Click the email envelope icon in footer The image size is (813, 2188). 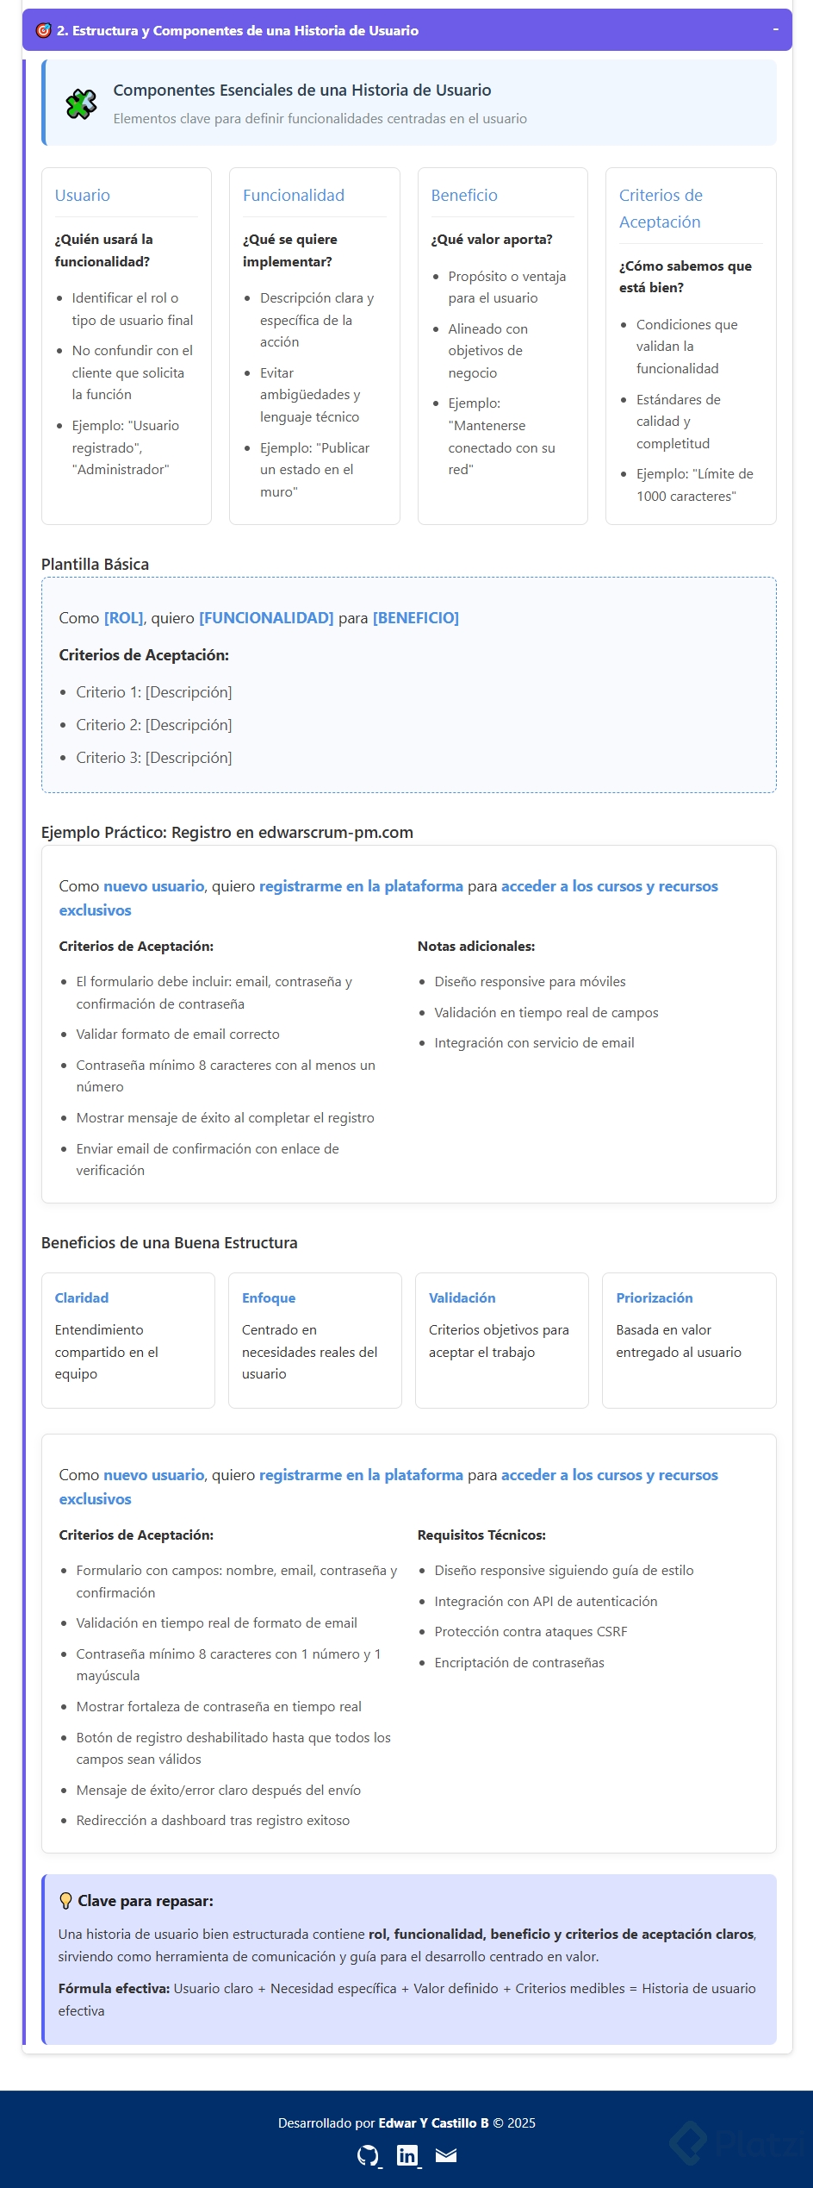click(446, 2155)
